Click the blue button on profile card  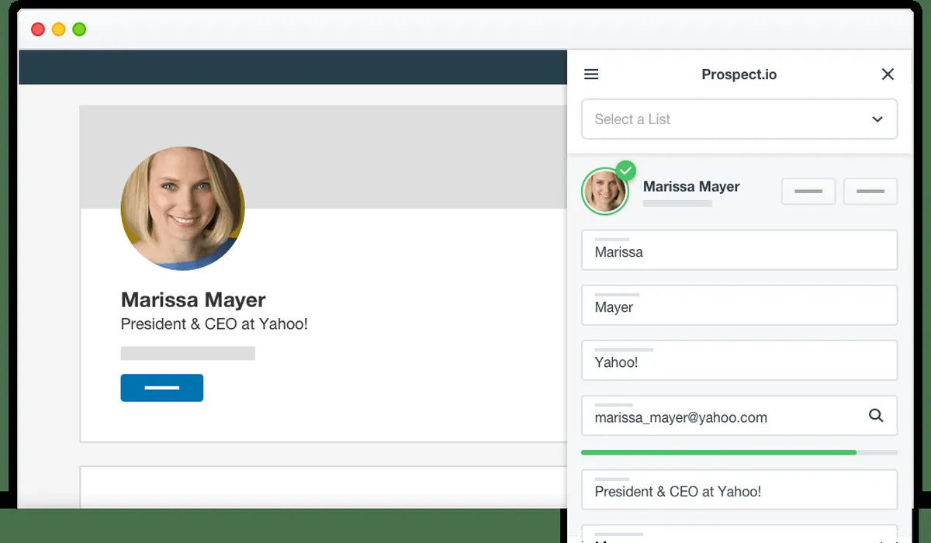tap(162, 388)
